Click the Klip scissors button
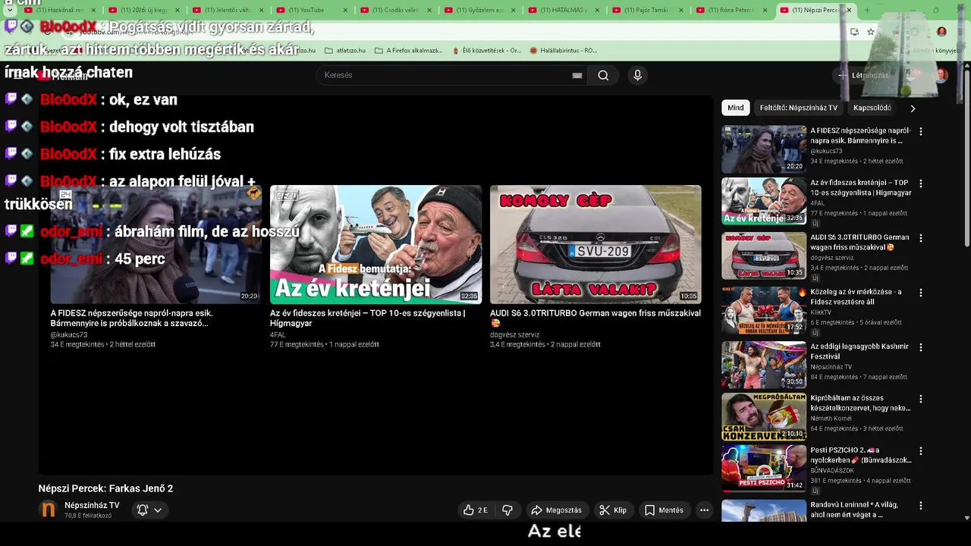 (613, 510)
